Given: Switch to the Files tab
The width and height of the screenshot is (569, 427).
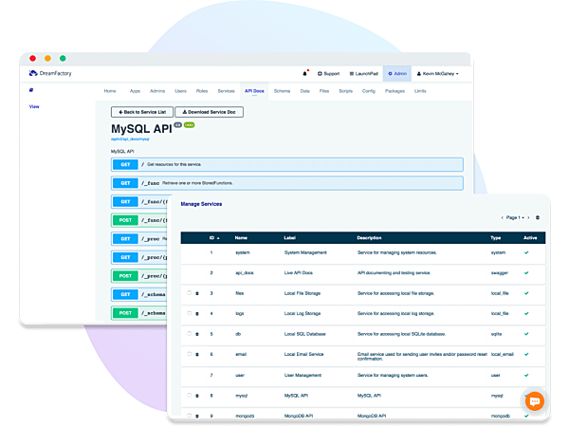Looking at the screenshot, I should coord(324,91).
